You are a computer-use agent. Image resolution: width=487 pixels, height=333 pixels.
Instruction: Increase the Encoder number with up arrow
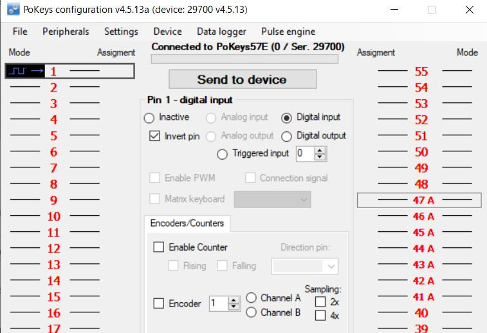point(234,300)
